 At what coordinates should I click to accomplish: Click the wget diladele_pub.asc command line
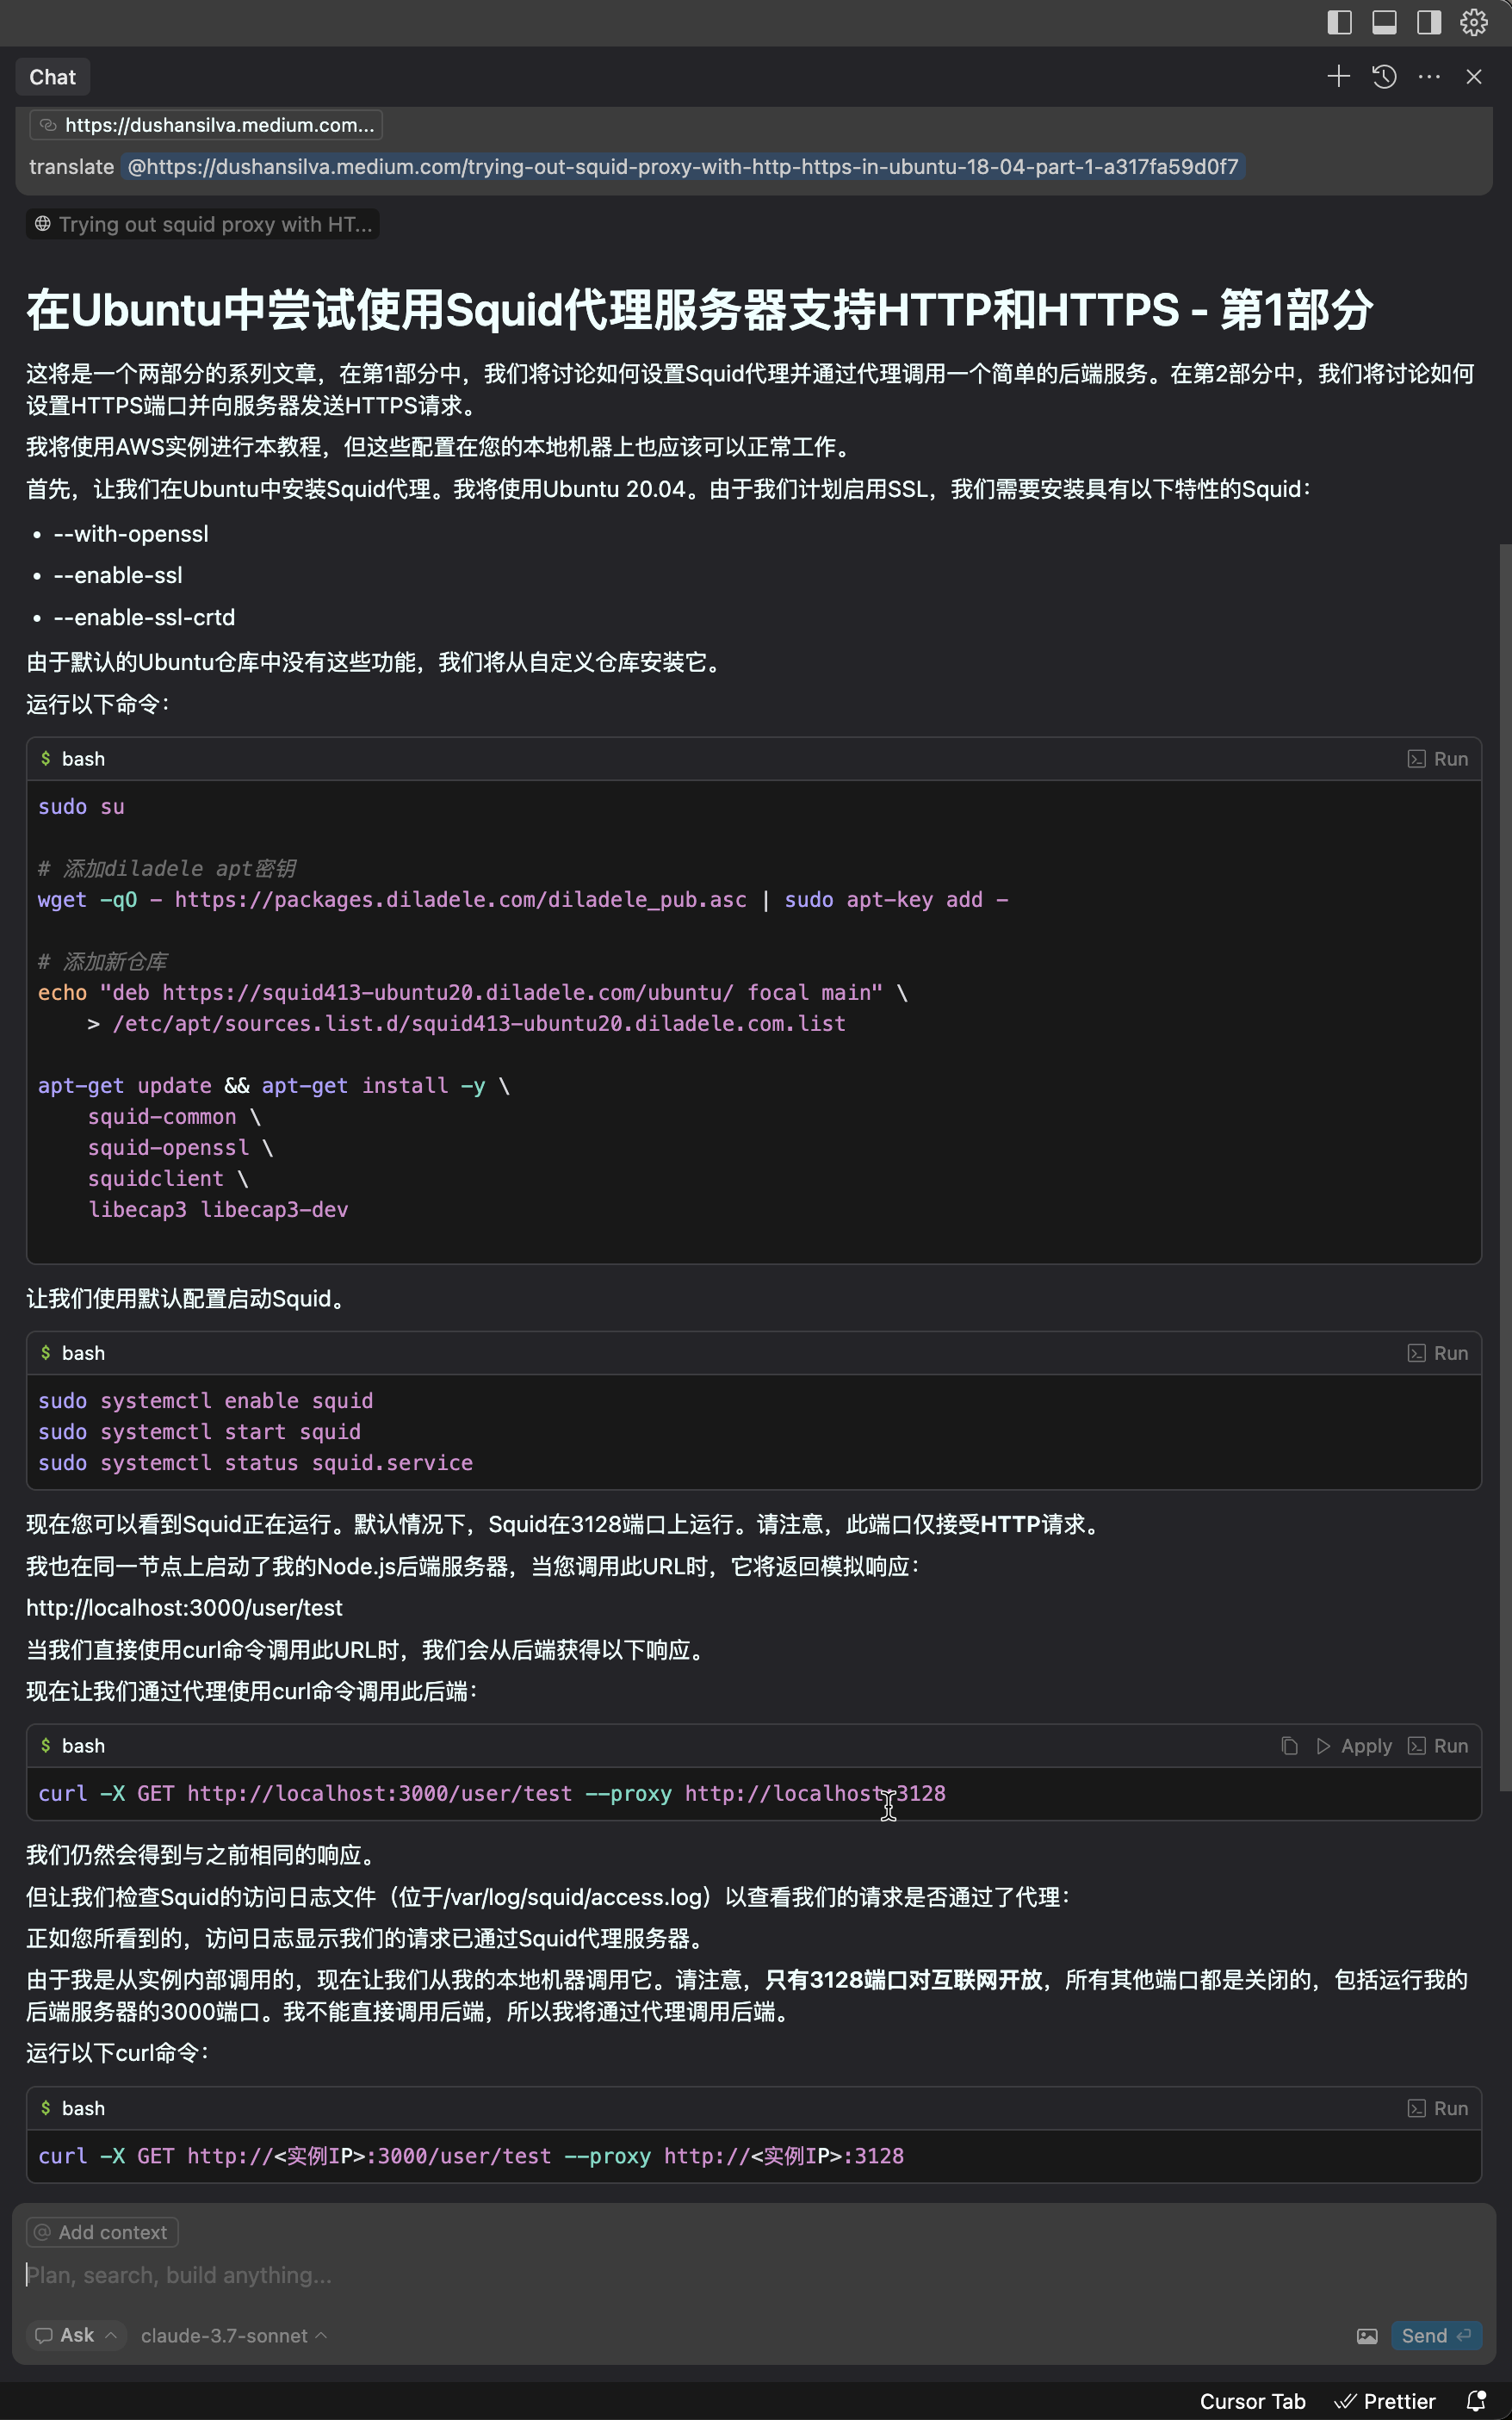(x=523, y=900)
